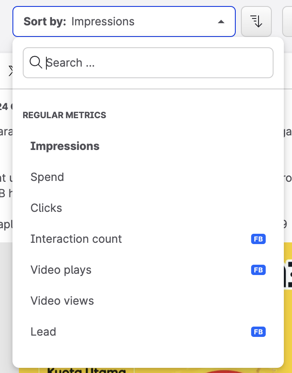Toggle the descending sort order icon
This screenshot has width=292, height=373.
click(x=256, y=21)
